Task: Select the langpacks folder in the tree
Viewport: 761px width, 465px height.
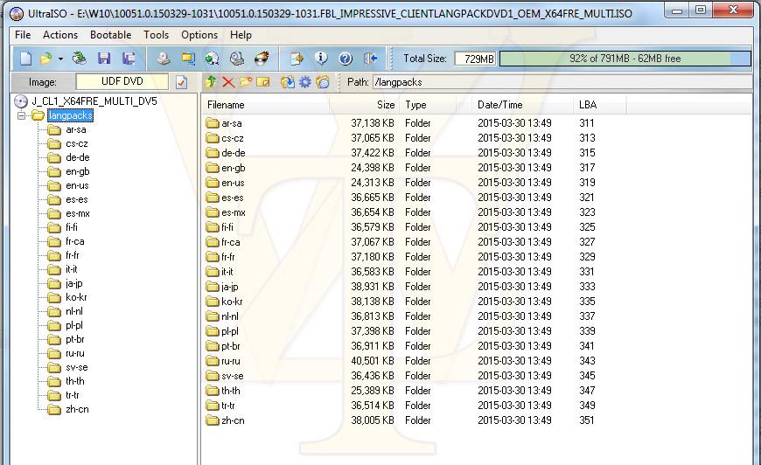Action: tap(70, 115)
